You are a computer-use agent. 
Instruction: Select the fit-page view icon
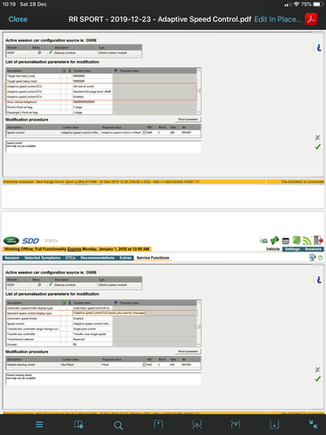pos(197,425)
